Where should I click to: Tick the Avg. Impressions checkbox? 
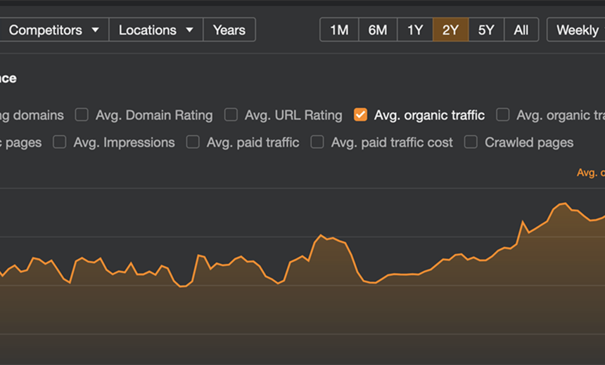(59, 142)
